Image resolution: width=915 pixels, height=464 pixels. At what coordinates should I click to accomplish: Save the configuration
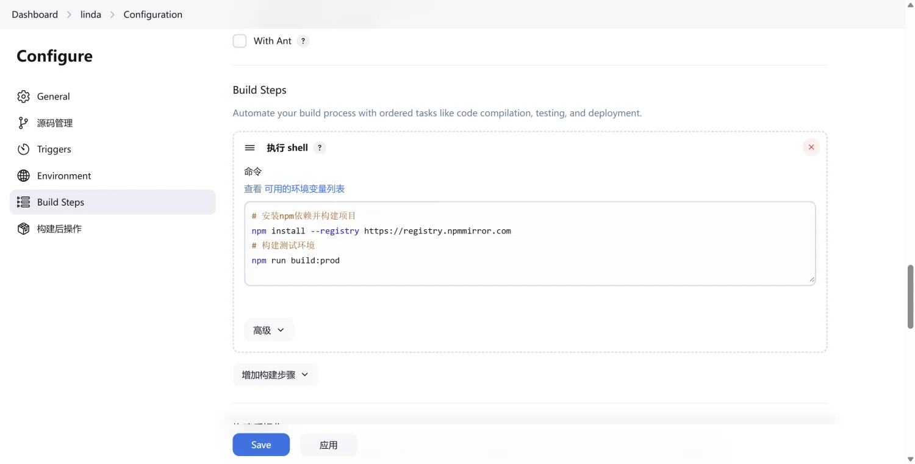[x=260, y=444]
